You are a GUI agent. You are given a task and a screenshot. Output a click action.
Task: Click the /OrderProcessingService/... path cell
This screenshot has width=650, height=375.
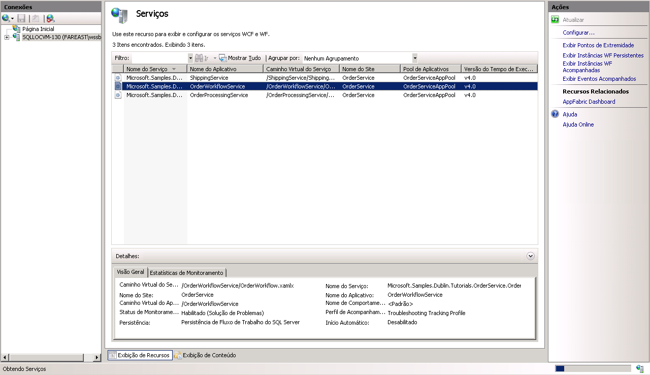tap(301, 95)
